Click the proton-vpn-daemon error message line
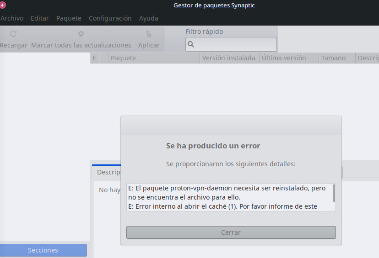The image size is (379, 258). (227, 193)
